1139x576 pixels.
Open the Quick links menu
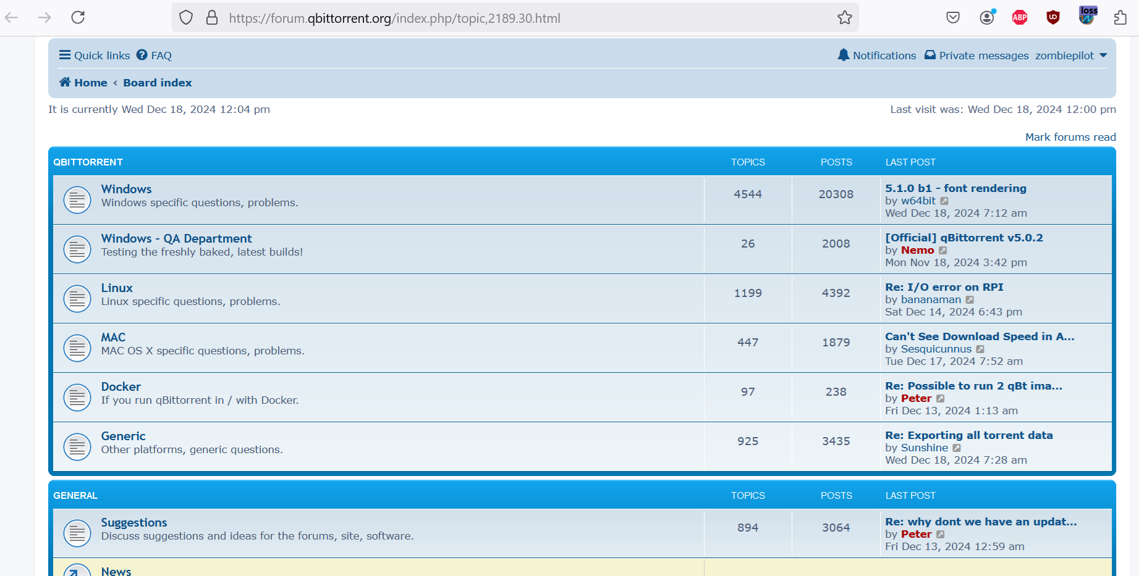(x=95, y=56)
